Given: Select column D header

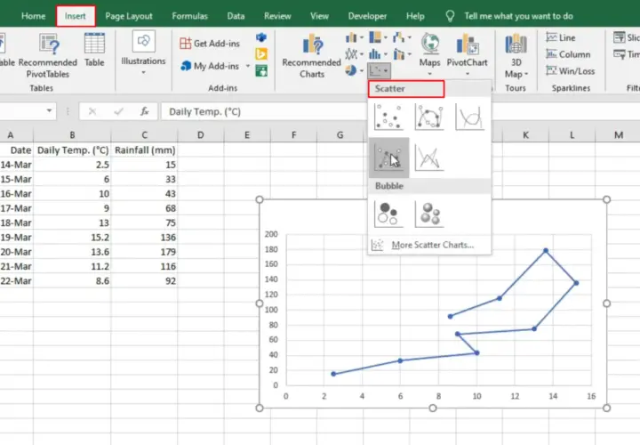Looking at the screenshot, I should [200, 135].
